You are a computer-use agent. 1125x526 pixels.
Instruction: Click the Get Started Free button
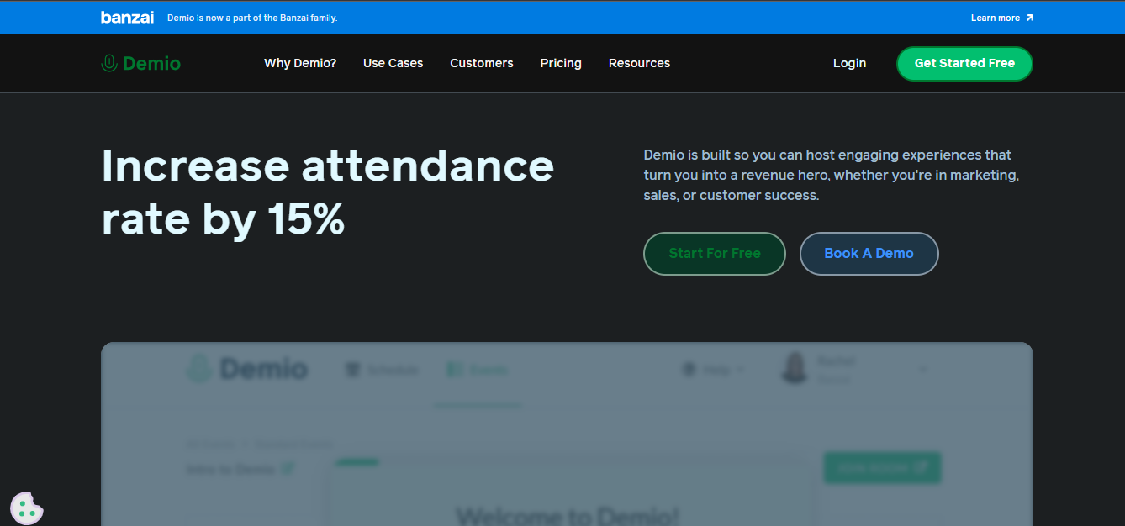964,63
